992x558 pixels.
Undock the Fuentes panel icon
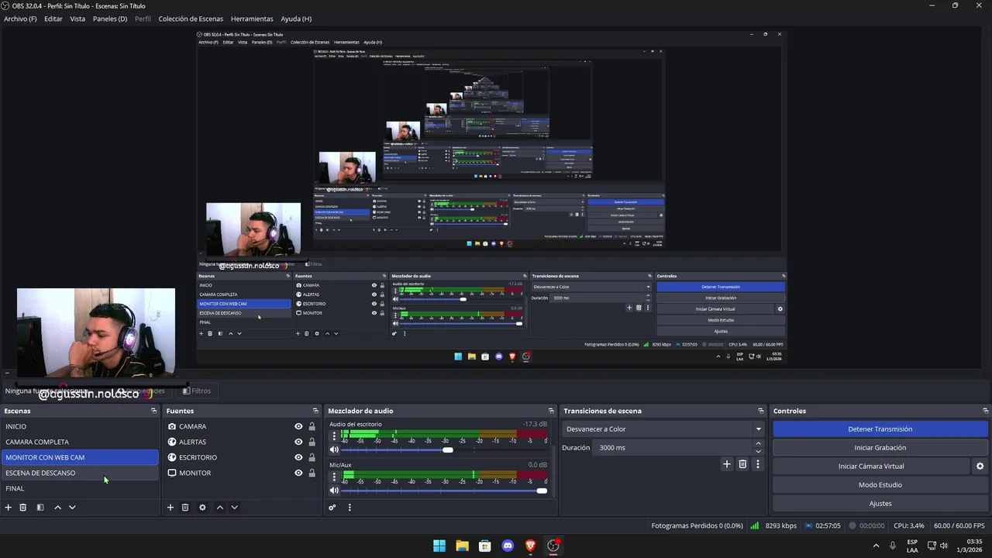tap(315, 411)
